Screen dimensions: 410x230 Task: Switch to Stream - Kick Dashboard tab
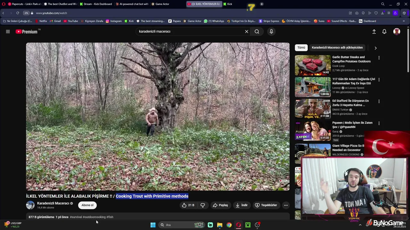click(96, 4)
